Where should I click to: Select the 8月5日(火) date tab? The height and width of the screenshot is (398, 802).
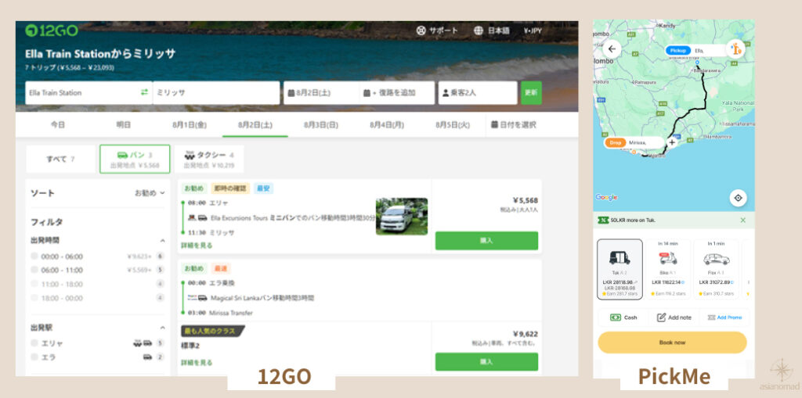(x=453, y=124)
